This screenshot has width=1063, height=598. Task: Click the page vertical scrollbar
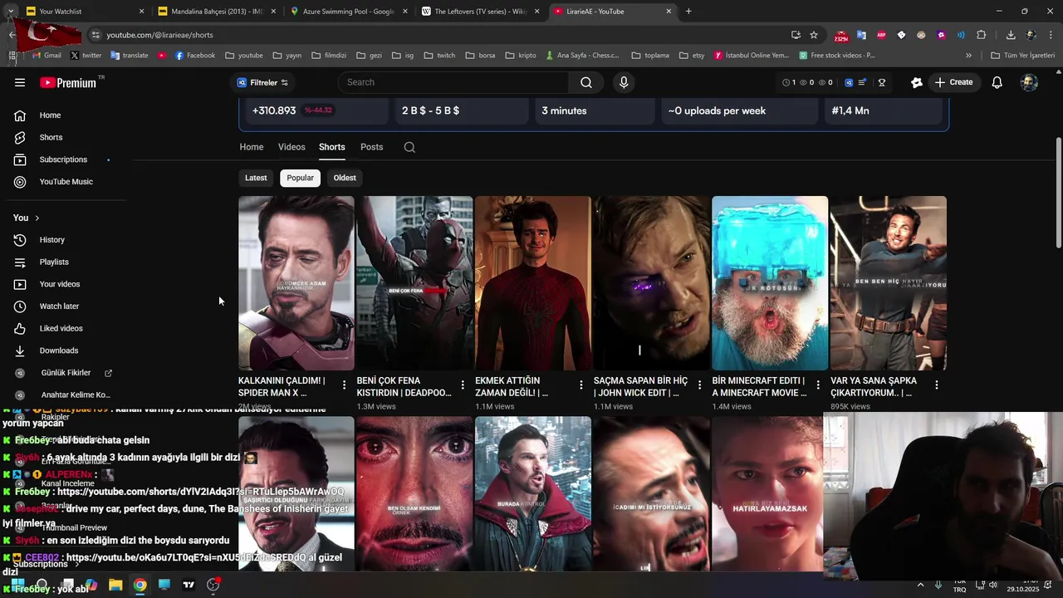click(1058, 192)
